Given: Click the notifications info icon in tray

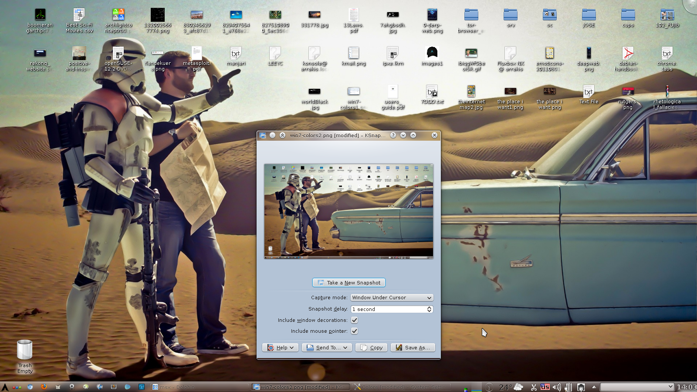Looking at the screenshot, I should click(489, 387).
